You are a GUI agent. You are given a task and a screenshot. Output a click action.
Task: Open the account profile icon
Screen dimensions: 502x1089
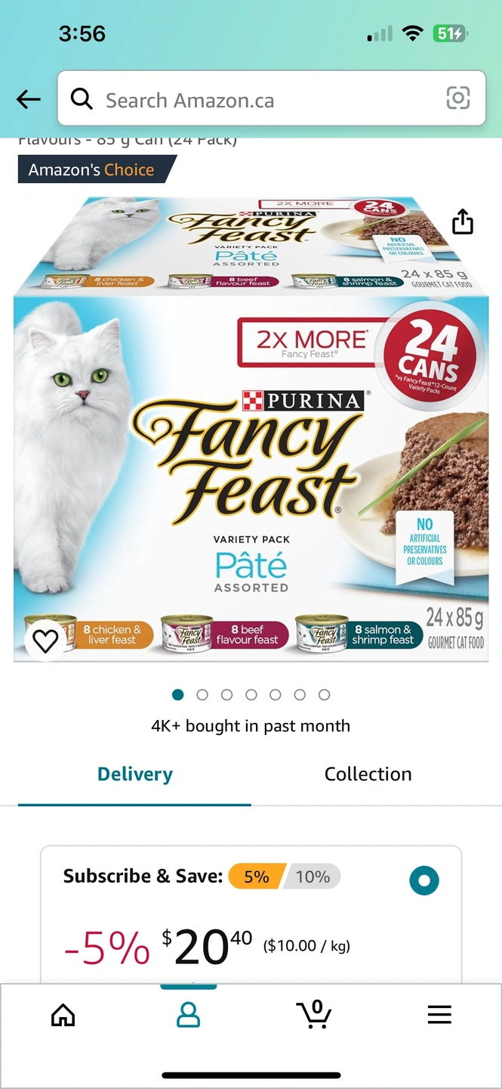(x=188, y=1014)
